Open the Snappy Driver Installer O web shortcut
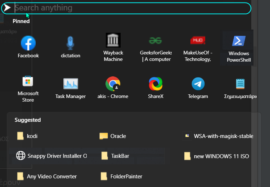Viewport: 270px width, 187px height. [x=51, y=156]
